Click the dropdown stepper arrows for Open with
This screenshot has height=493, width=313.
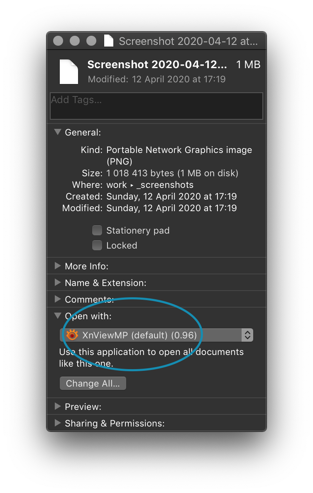[x=247, y=335]
